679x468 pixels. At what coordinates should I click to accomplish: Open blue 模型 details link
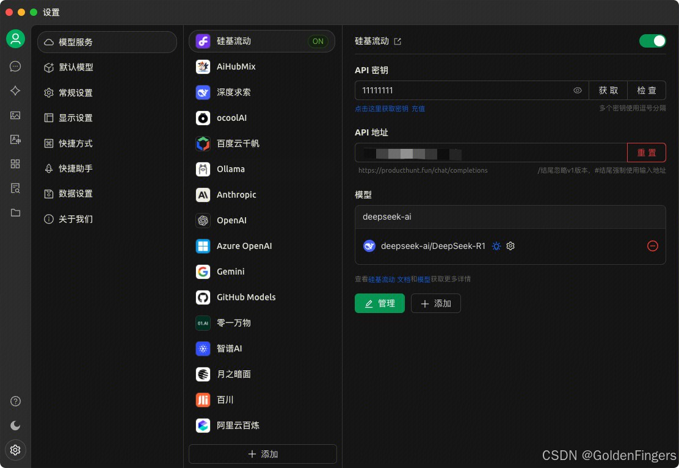pos(424,279)
